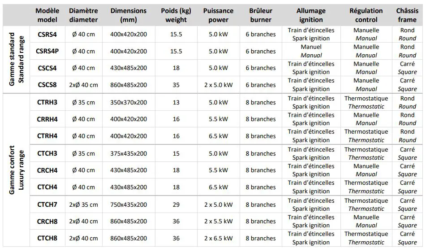
Task: Select the 750x435x200 dimensions cell
Action: click(x=128, y=204)
